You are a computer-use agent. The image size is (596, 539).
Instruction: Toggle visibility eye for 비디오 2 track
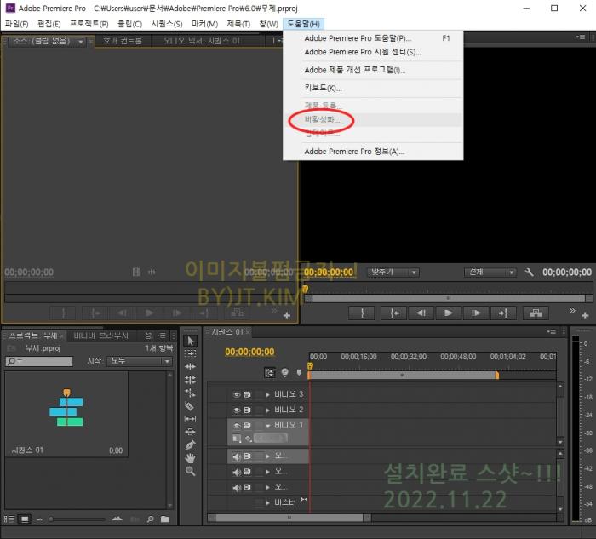pos(237,410)
